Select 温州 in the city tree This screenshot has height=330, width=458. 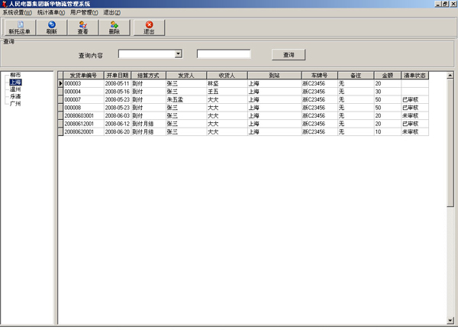click(x=15, y=89)
